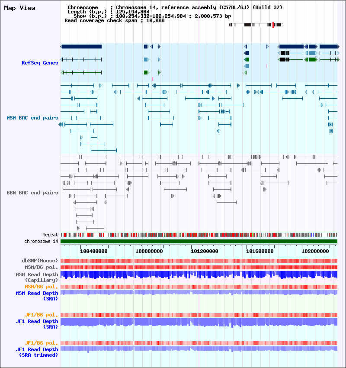The image size is (346, 368).
Task: Click the blue mark on green chromosome 14 bar
Action: click(x=162, y=241)
